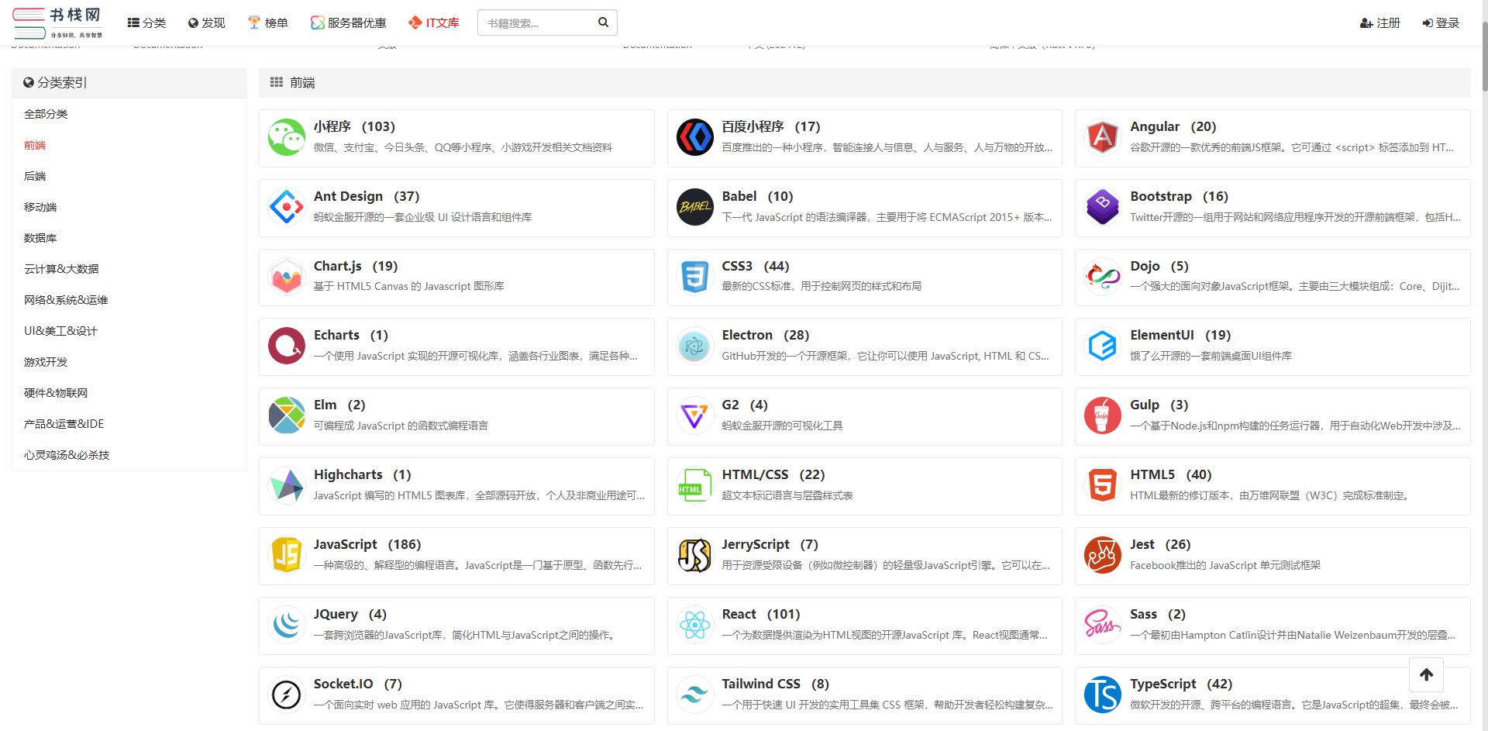
Task: Select 后端 in the category index
Action: pos(35,176)
